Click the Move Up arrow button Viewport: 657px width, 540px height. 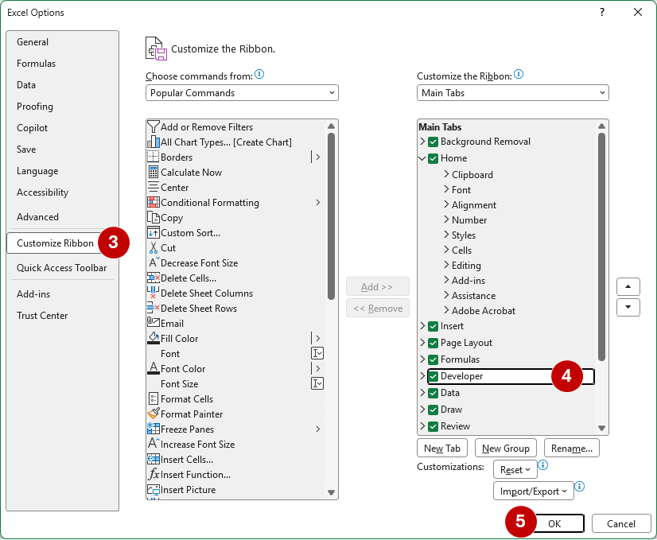628,286
